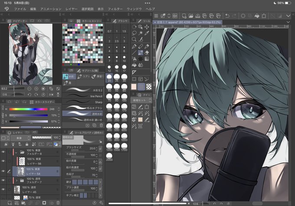Toggle the sub tool lock padlock
Viewport: 295px width, 206px height.
pyautogui.click(x=101, y=141)
